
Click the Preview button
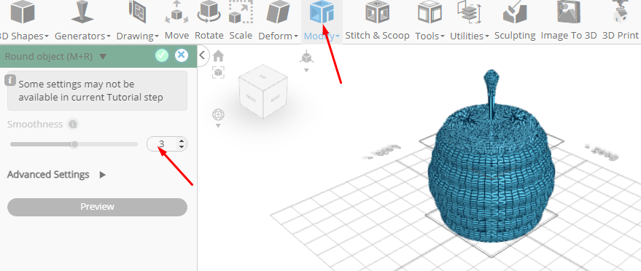pyautogui.click(x=97, y=207)
